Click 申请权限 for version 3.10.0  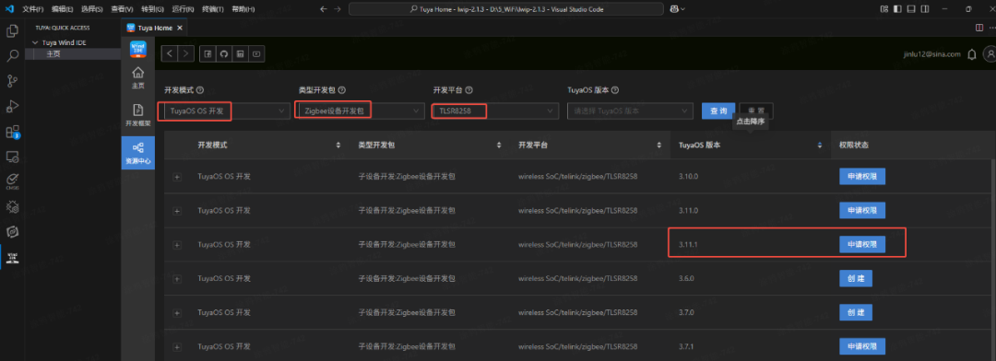pyautogui.click(x=862, y=177)
